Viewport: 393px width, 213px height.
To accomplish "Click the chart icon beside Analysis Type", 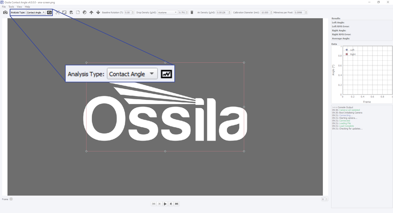I will click(x=49, y=12).
